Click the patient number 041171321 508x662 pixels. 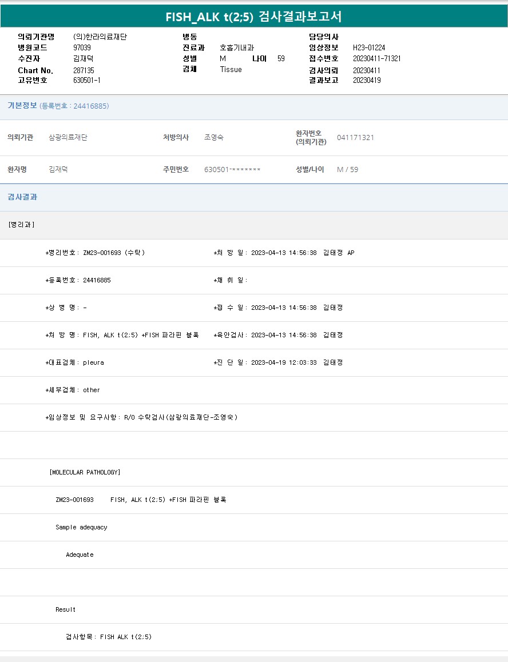[355, 138]
